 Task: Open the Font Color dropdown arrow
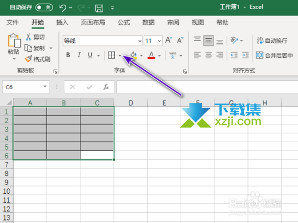pos(159,55)
